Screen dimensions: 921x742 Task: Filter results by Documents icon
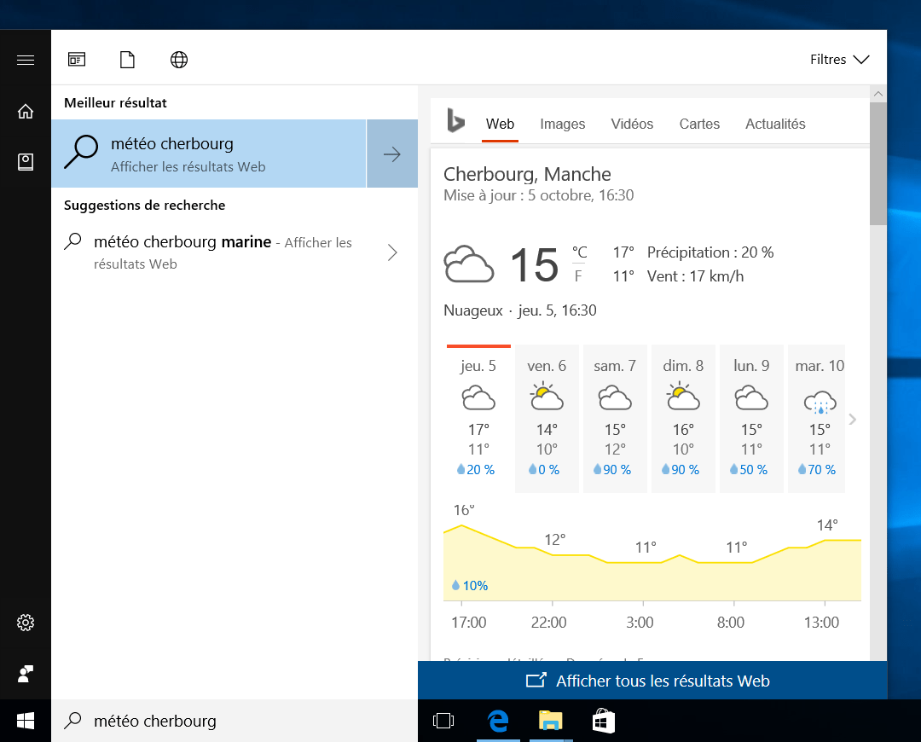127,60
